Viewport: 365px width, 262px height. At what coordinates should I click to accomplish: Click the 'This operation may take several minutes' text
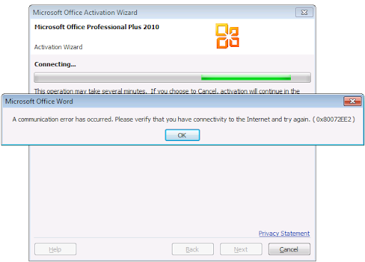click(91, 91)
